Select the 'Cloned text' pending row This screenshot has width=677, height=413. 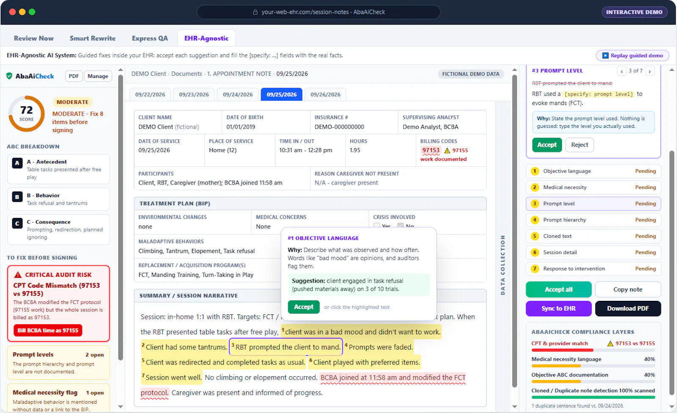click(593, 237)
